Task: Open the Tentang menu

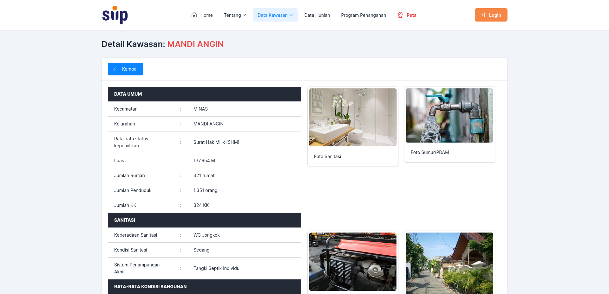Action: click(x=235, y=15)
